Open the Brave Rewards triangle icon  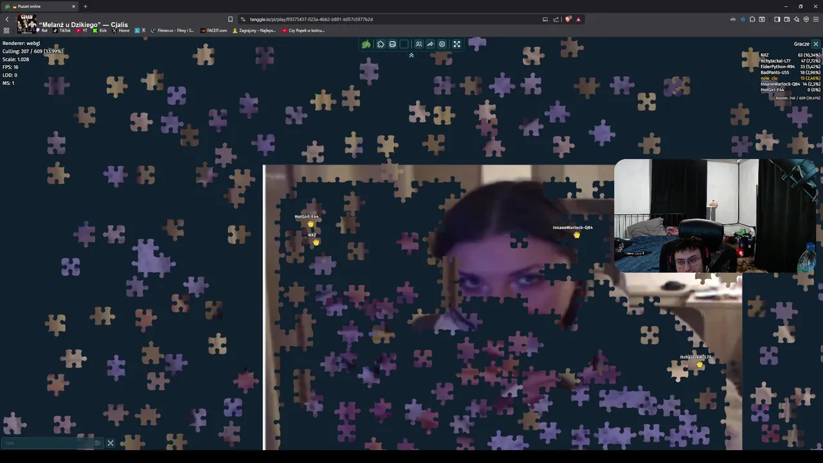pos(578,19)
